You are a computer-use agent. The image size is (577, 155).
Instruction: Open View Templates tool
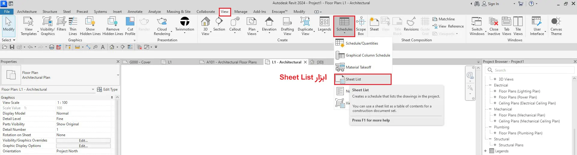tap(29, 26)
